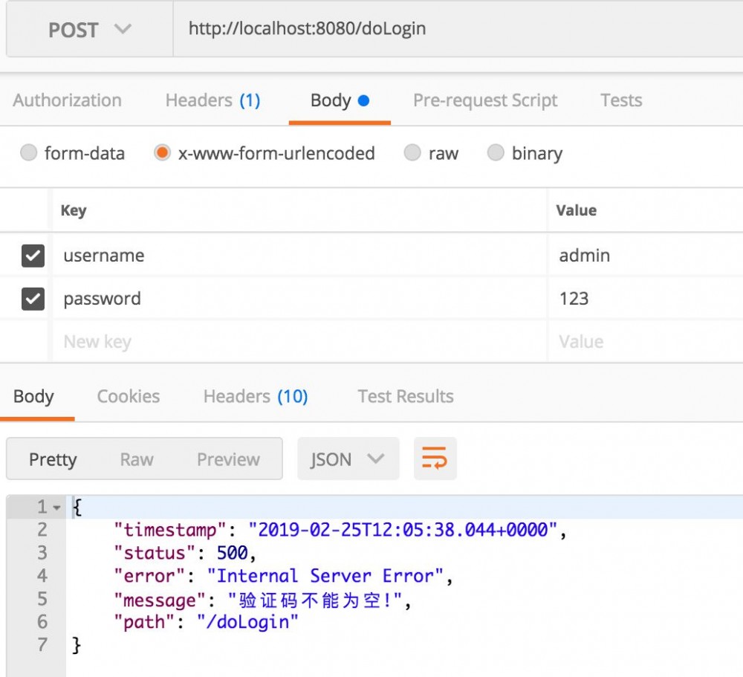
Task: Select the form-data radio button
Action: (28, 153)
